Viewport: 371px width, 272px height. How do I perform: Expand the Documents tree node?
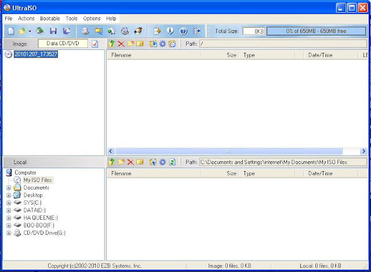(x=9, y=188)
